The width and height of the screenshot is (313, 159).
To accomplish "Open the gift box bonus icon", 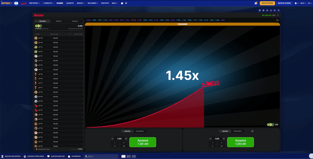I will point(256,3).
